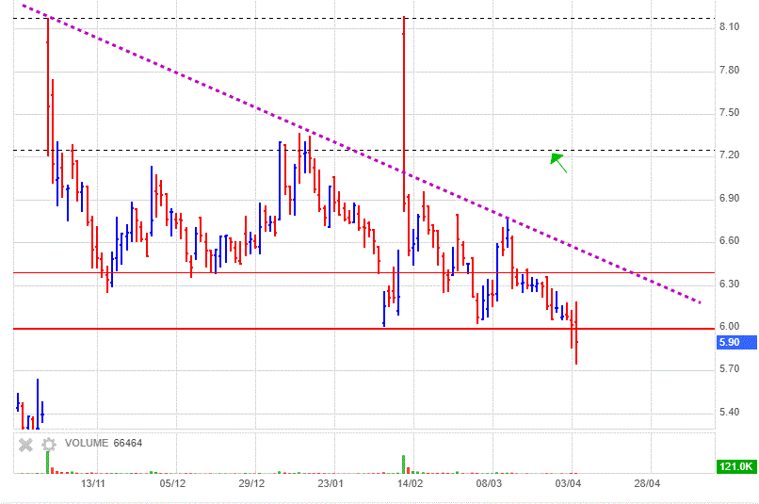Select the 03/04 date axis label
This screenshot has width=759, height=504.
[x=568, y=483]
